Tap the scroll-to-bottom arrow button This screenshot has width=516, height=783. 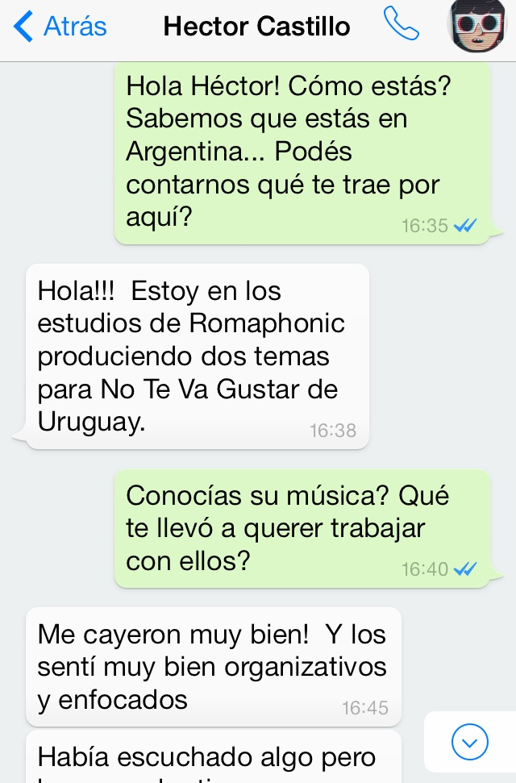[x=469, y=742]
